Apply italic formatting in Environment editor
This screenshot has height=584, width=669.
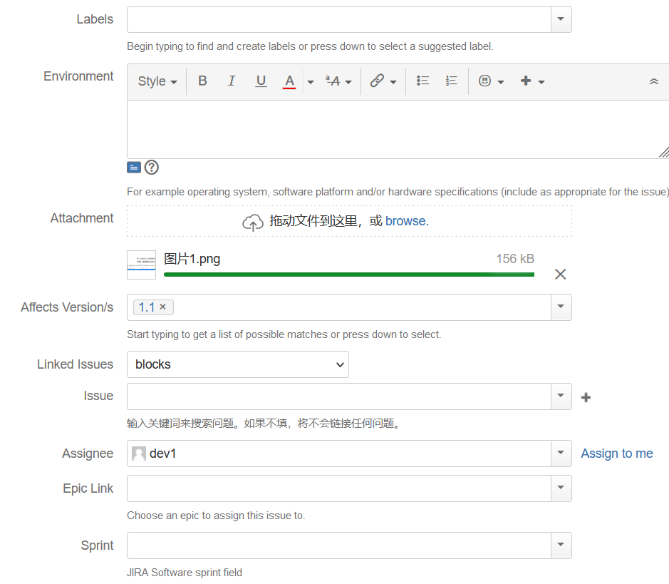(232, 81)
